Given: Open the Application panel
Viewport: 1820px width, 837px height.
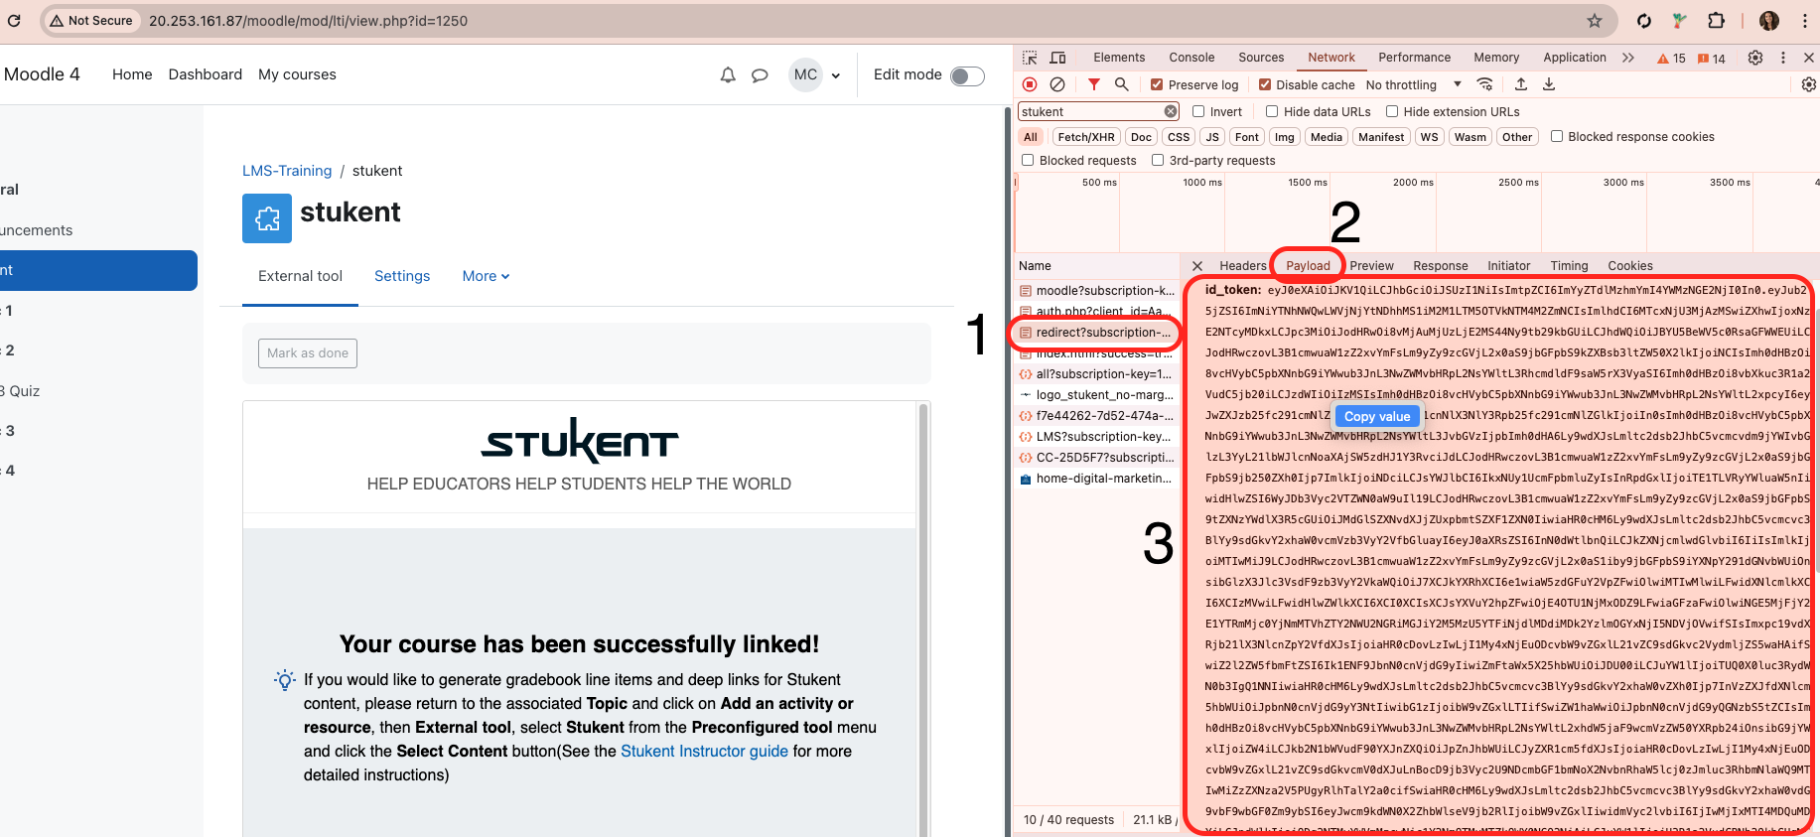Looking at the screenshot, I should click(1575, 58).
